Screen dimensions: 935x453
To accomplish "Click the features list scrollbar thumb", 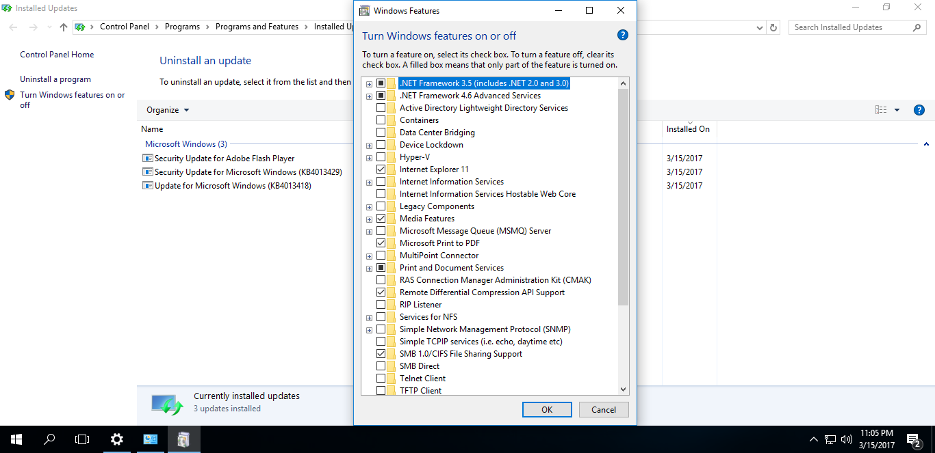I will (x=623, y=197).
